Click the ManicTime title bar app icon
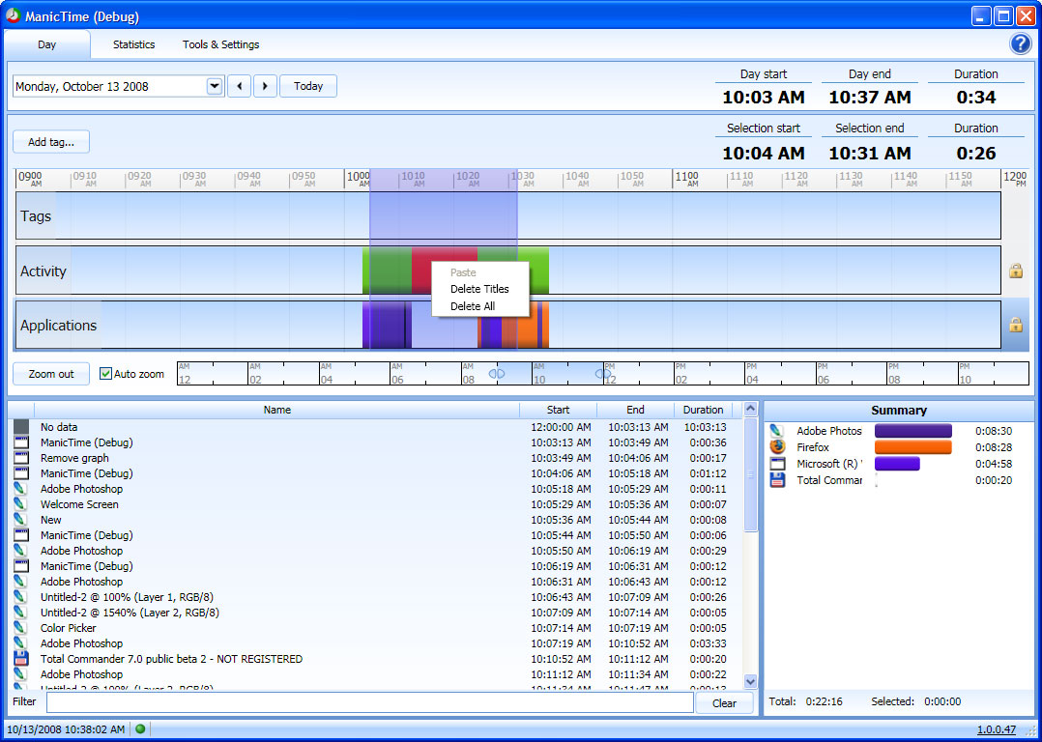 [x=13, y=16]
